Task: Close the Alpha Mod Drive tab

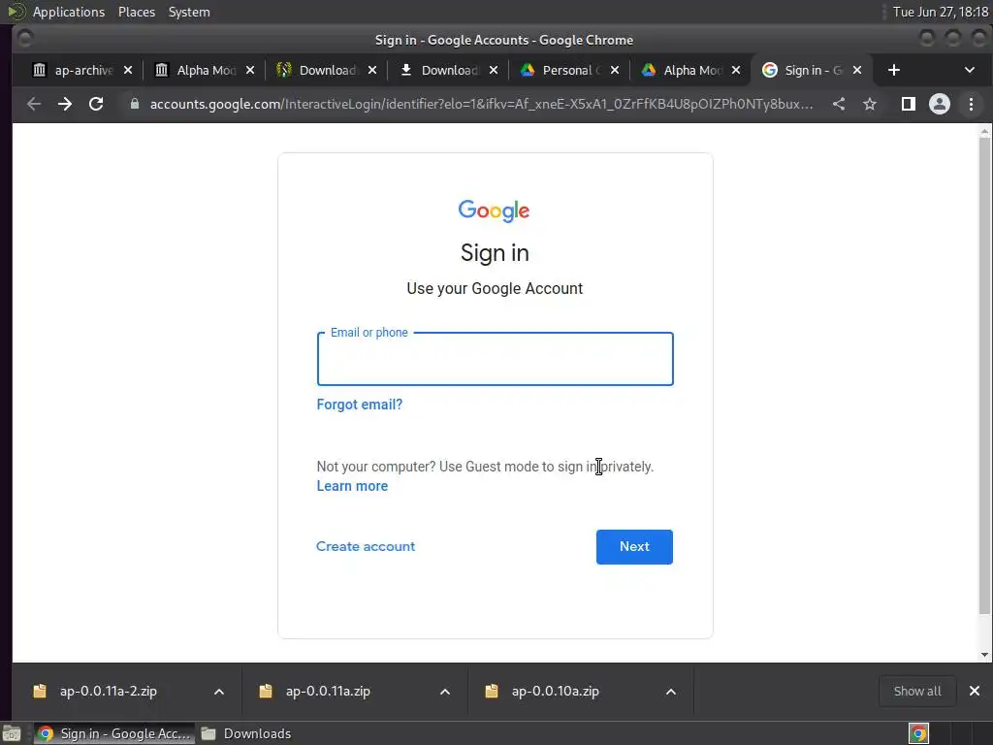Action: (736, 70)
